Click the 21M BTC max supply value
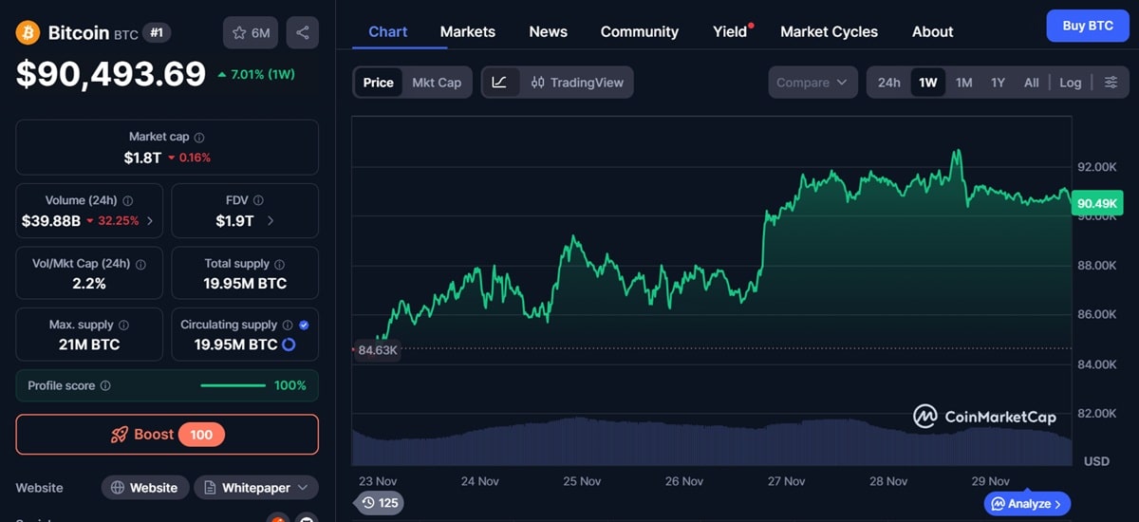Viewport: 1139px width, 522px height. point(89,345)
